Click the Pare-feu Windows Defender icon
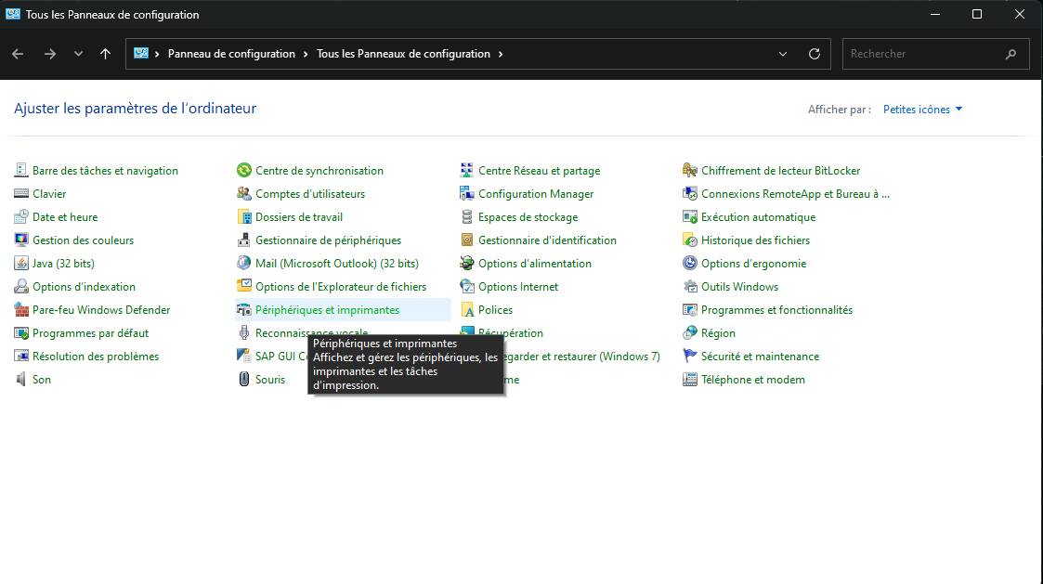The width and height of the screenshot is (1043, 584). coord(22,310)
